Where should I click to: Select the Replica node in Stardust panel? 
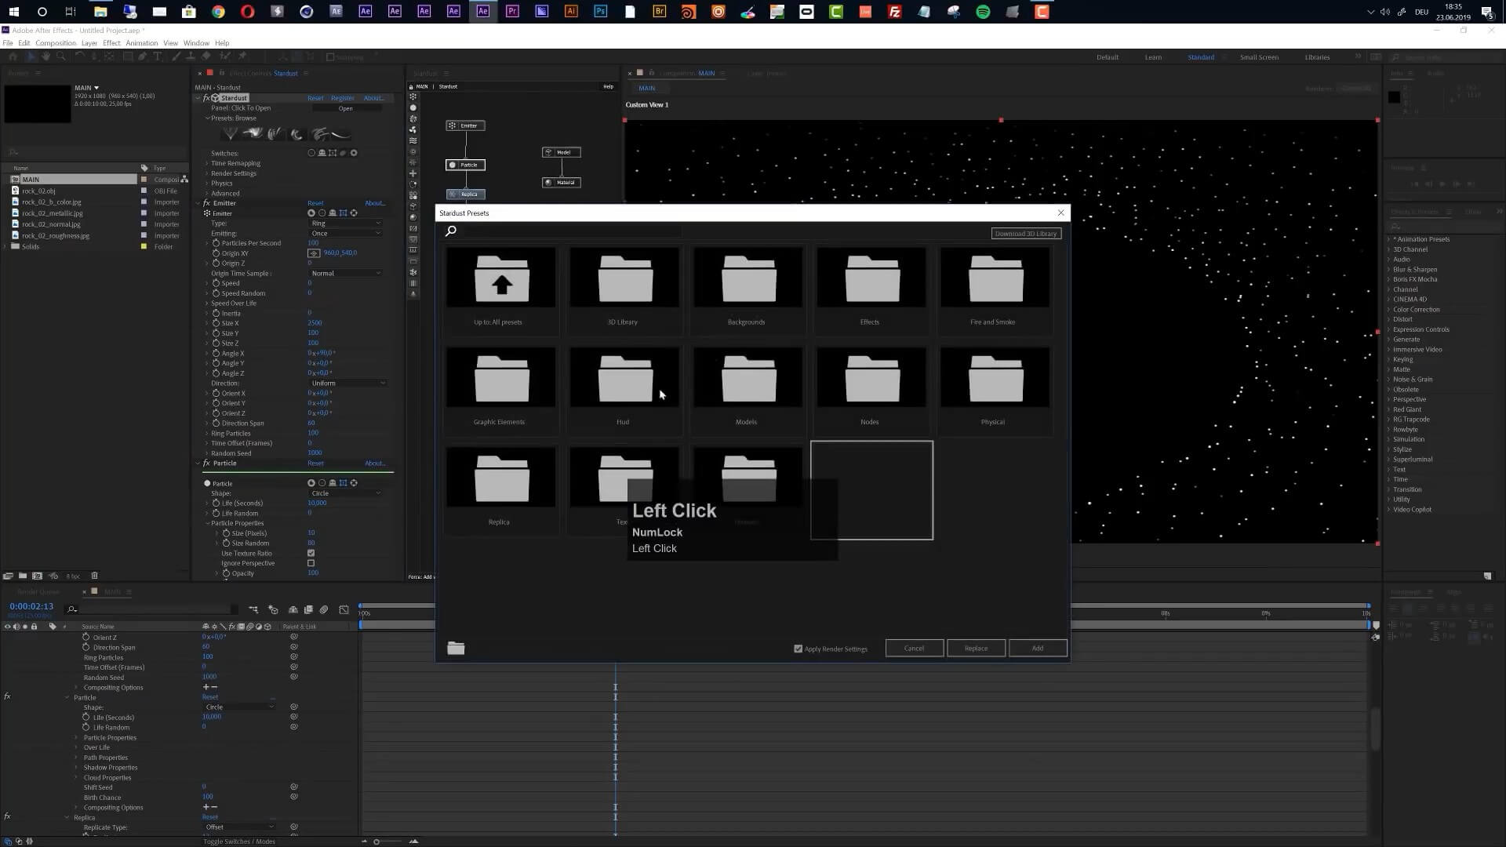[x=466, y=194]
